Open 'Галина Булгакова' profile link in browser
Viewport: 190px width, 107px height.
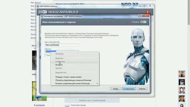[x=78, y=105]
